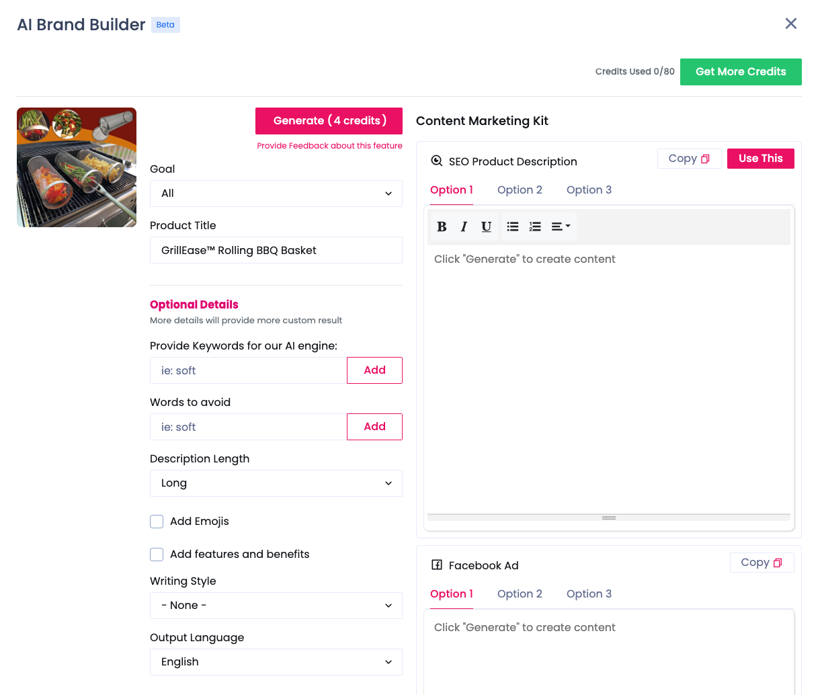The height and width of the screenshot is (695, 822).
Task: Apply Underline formatting in the editor toolbar
Action: tap(486, 227)
